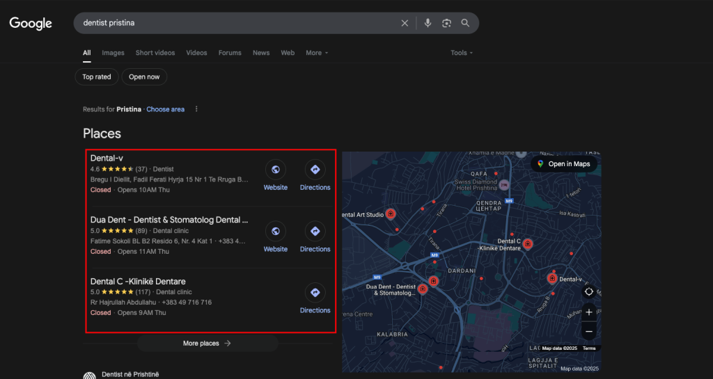This screenshot has width=713, height=379.
Task: Click the Directions icon for Dental-v
Action: (315, 169)
